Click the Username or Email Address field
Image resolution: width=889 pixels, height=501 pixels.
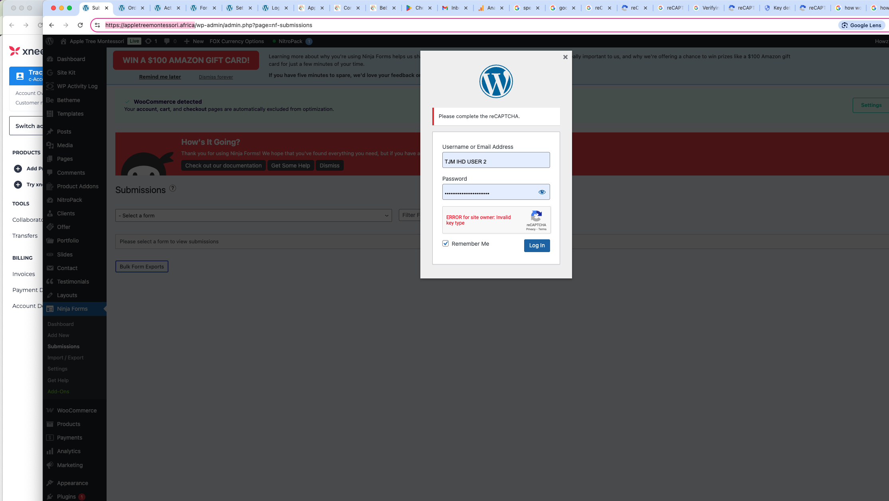pos(496,161)
